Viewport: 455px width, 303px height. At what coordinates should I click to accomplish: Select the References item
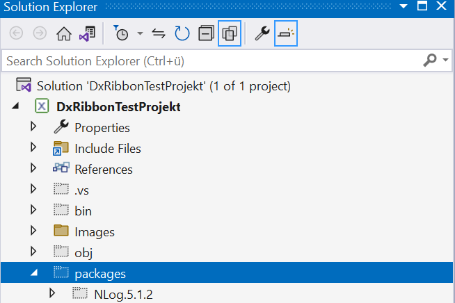[104, 170]
